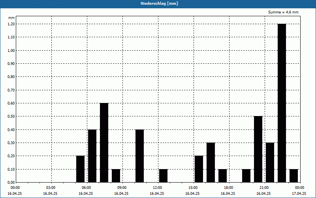The width and height of the screenshot is (316, 198).
Task: Click the 21:00 time label
Action: tap(264, 188)
